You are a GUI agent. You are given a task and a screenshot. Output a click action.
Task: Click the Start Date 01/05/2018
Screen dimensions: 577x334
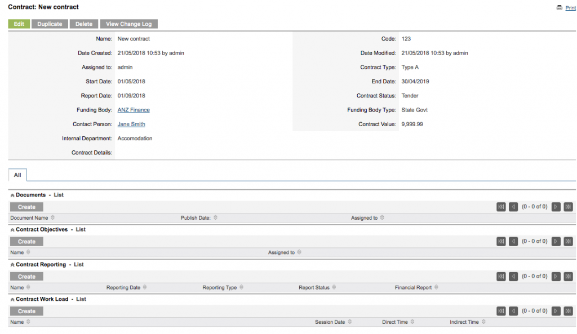coord(131,82)
